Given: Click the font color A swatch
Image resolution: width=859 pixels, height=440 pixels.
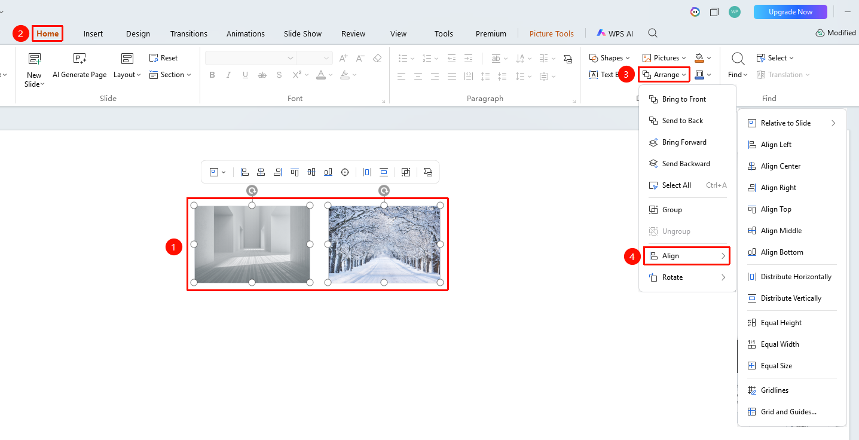Looking at the screenshot, I should [x=321, y=75].
